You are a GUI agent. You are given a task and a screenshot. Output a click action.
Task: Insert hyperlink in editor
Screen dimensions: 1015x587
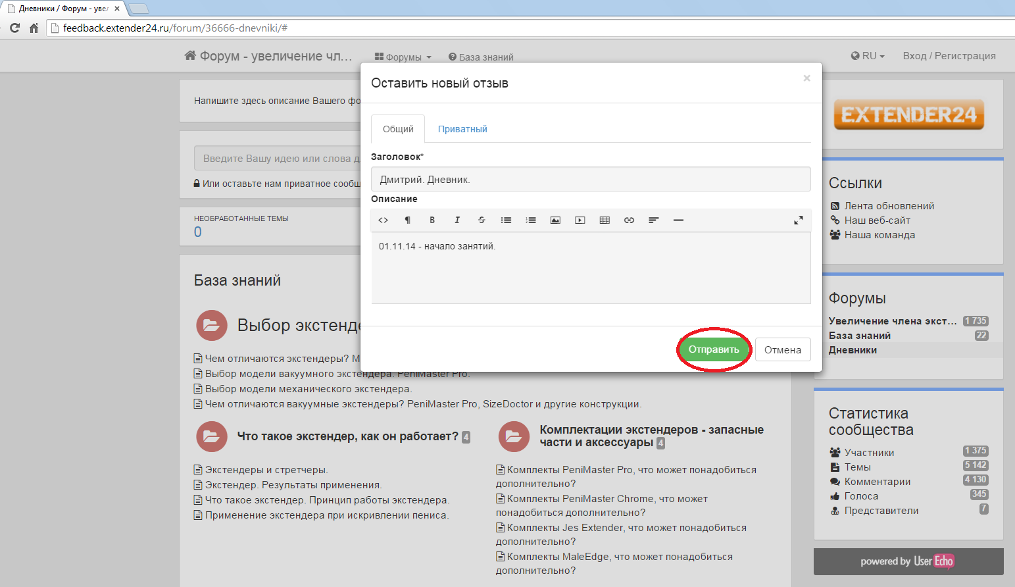(629, 220)
